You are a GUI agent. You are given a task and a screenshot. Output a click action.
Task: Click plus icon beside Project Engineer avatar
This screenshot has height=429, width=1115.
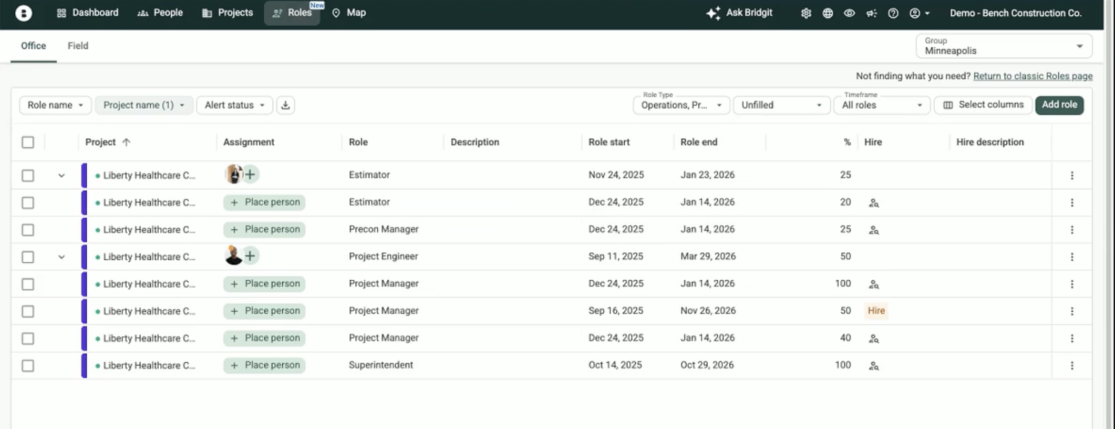point(251,256)
